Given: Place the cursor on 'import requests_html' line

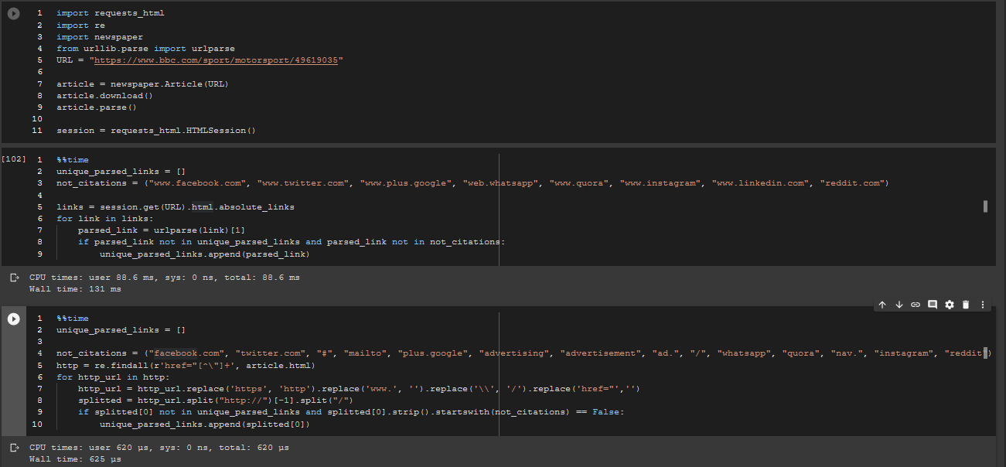Looking at the screenshot, I should coord(111,13).
